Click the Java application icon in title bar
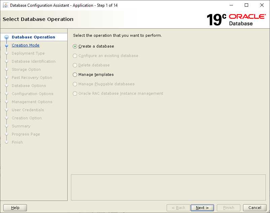The height and width of the screenshot is (213, 270). (x=5, y=5)
